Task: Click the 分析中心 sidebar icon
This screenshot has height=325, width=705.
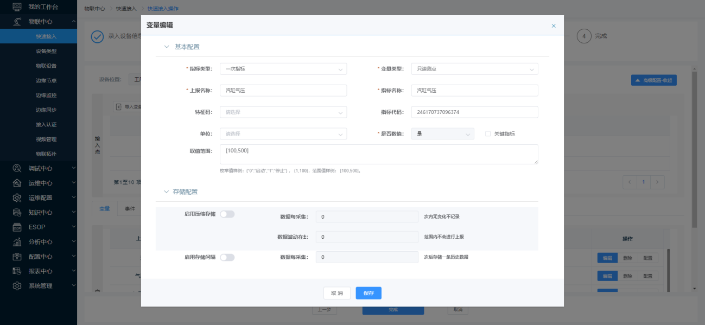Action: [x=17, y=241]
